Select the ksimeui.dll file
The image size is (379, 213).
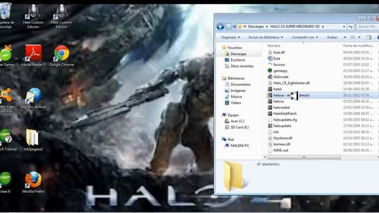click(x=282, y=144)
